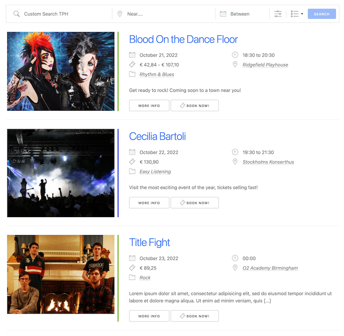Click the folder icon beside Rhythm & Blues
This screenshot has height=336, width=344.
coord(132,74)
